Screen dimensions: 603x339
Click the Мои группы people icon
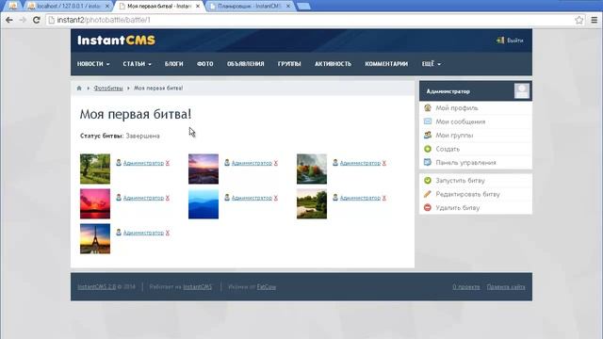[x=427, y=136]
